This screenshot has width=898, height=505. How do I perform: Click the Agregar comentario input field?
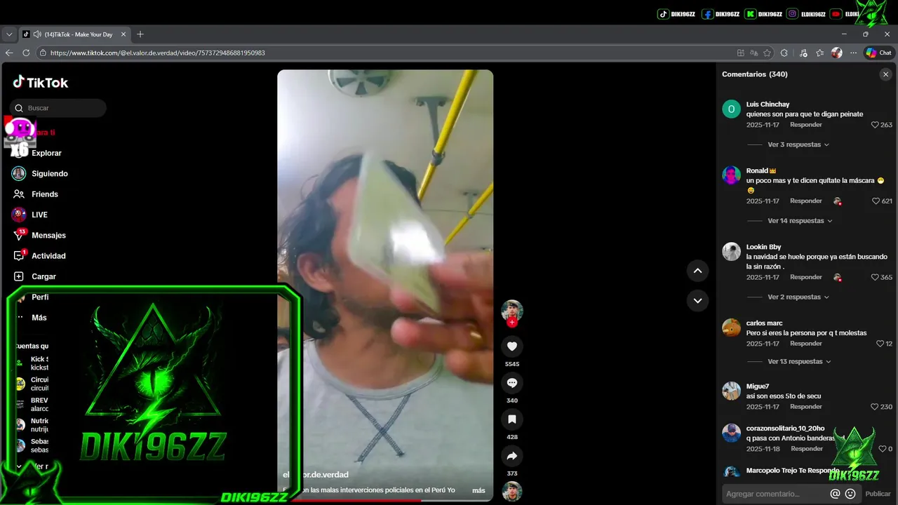pyautogui.click(x=775, y=494)
